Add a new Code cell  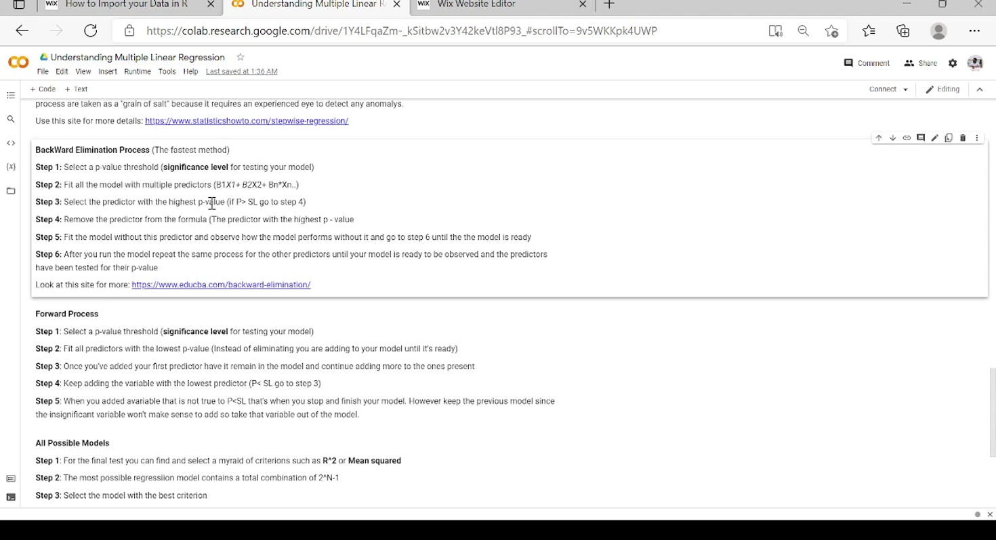43,89
